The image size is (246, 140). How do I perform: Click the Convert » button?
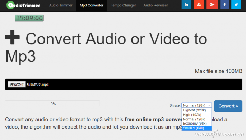click(228, 106)
